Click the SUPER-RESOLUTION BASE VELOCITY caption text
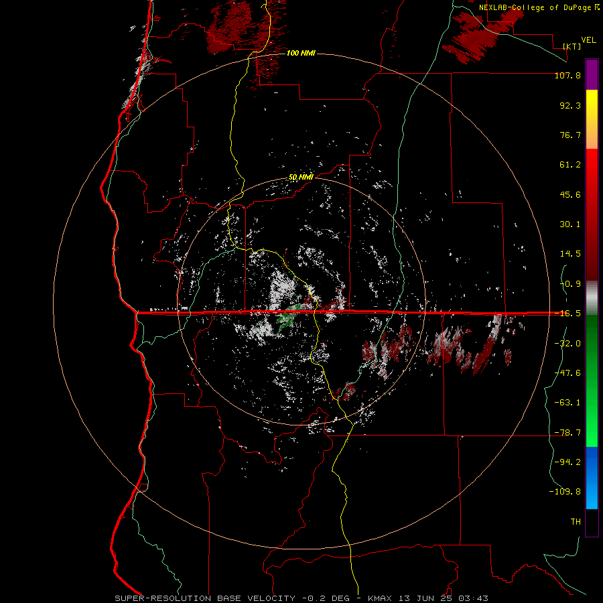Image resolution: width=603 pixels, height=603 pixels. 205,598
